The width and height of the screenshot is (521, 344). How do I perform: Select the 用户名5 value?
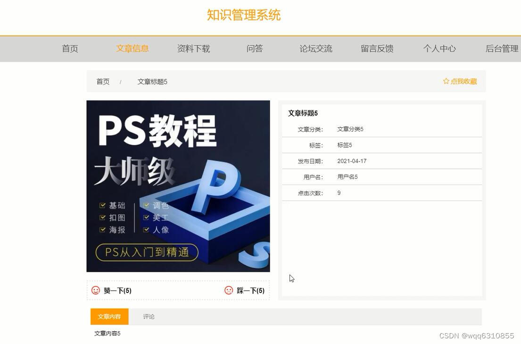(x=347, y=177)
